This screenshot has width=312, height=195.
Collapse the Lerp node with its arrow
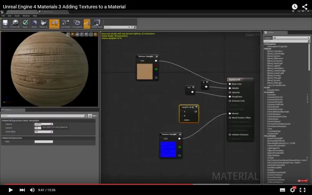(x=196, y=107)
